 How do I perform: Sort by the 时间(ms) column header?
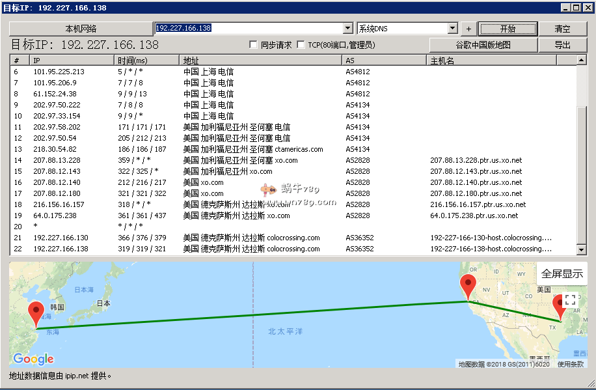coord(146,61)
